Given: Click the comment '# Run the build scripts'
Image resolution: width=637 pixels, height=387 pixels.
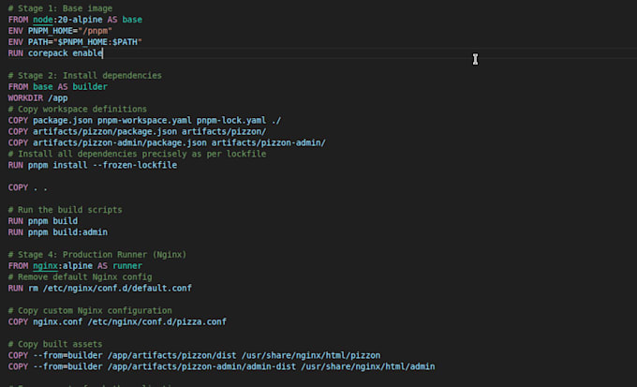Looking at the screenshot, I should [x=65, y=210].
